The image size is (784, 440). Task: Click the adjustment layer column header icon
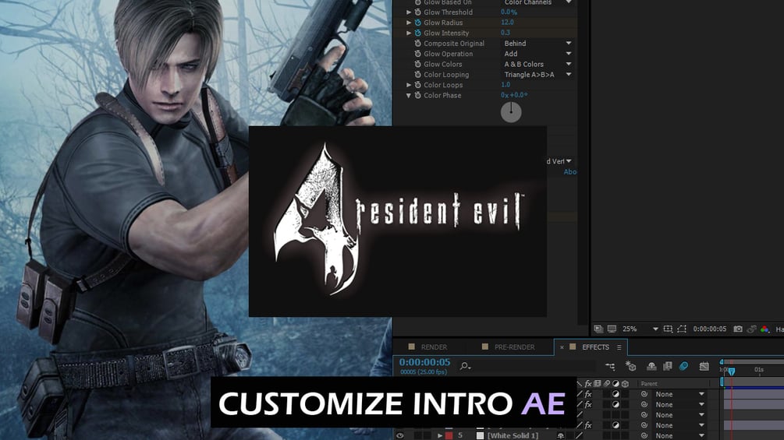615,384
